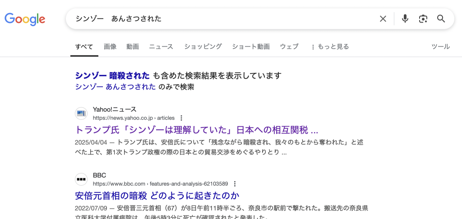Click the Yahoo!ニュース source name
Screen dimensions: 462x219
[x=115, y=109]
